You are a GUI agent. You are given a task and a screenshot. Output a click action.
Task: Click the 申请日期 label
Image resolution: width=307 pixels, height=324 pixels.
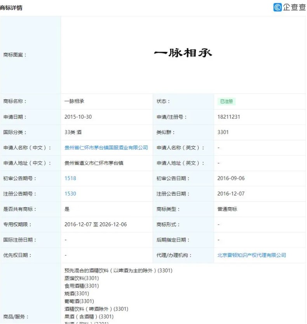(15, 117)
